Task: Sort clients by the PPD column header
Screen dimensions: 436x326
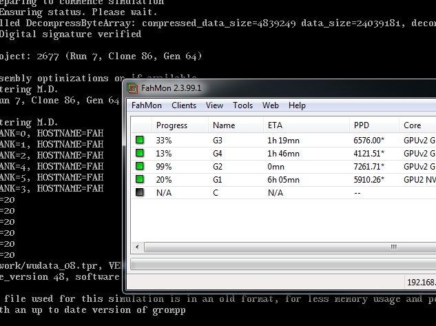Action: click(374, 125)
